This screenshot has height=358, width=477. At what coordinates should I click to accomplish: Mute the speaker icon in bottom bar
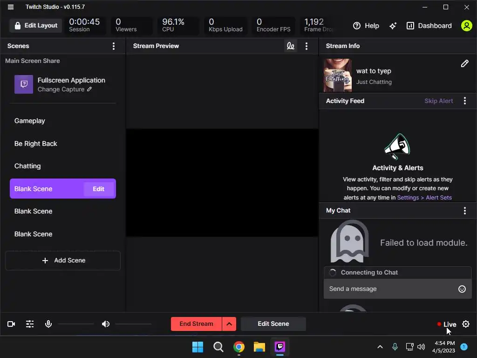point(106,324)
